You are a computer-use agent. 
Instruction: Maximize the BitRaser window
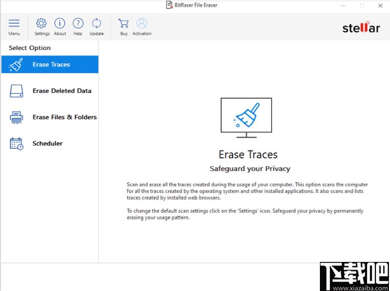pos(362,6)
